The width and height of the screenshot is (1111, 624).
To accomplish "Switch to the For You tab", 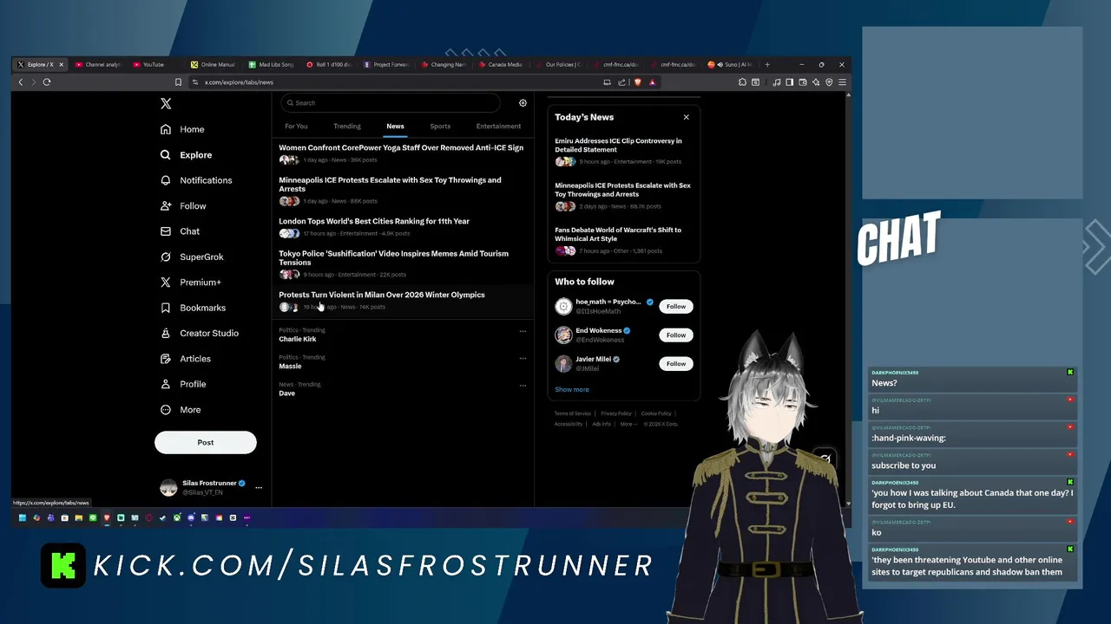I will point(296,127).
